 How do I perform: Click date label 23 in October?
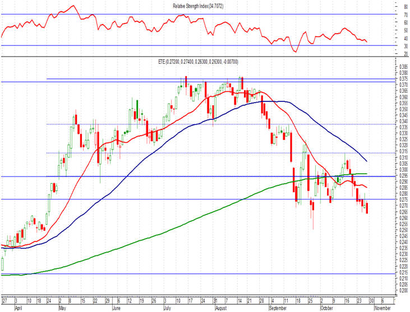(x=360, y=301)
